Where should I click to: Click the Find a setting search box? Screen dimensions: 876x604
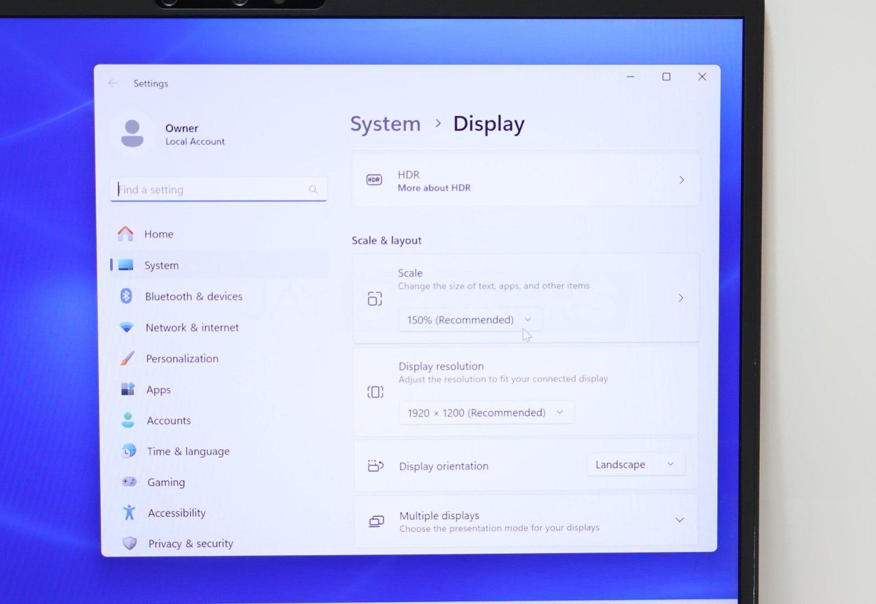pos(212,189)
